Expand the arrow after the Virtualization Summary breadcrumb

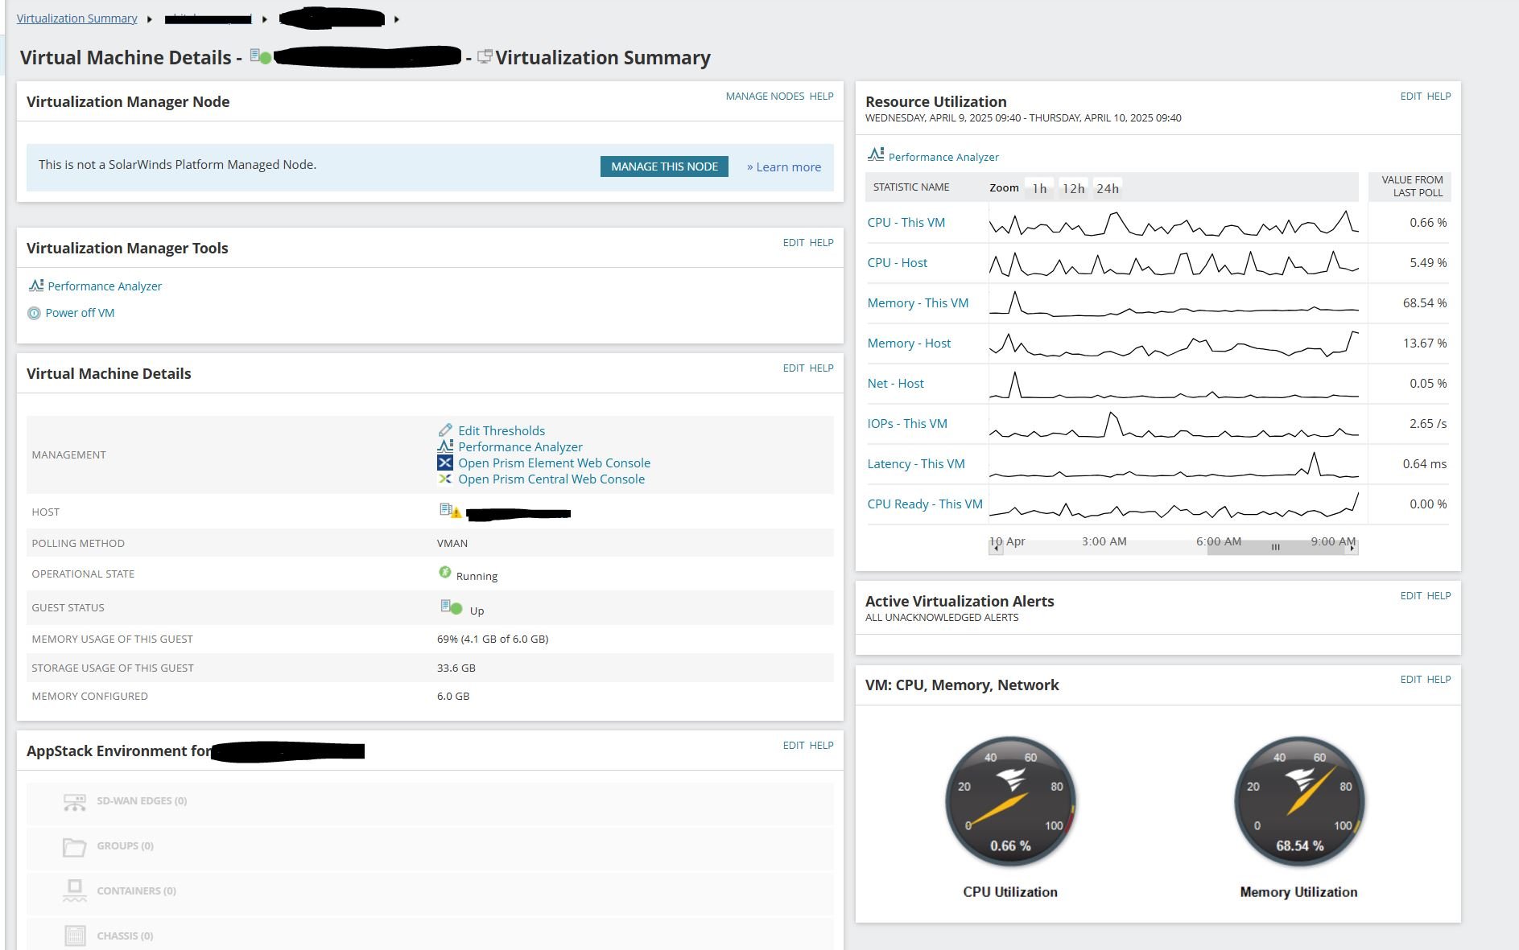click(150, 19)
